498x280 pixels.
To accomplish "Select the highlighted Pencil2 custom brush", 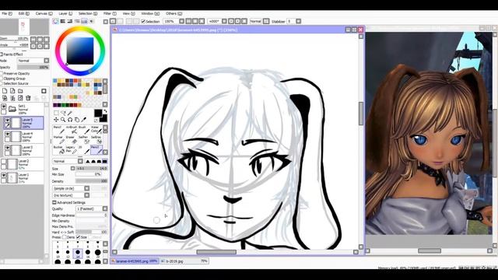I will [x=96, y=150].
